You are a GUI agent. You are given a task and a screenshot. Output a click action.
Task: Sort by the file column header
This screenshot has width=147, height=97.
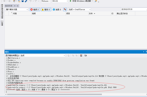pyautogui.click(x=100, y=14)
